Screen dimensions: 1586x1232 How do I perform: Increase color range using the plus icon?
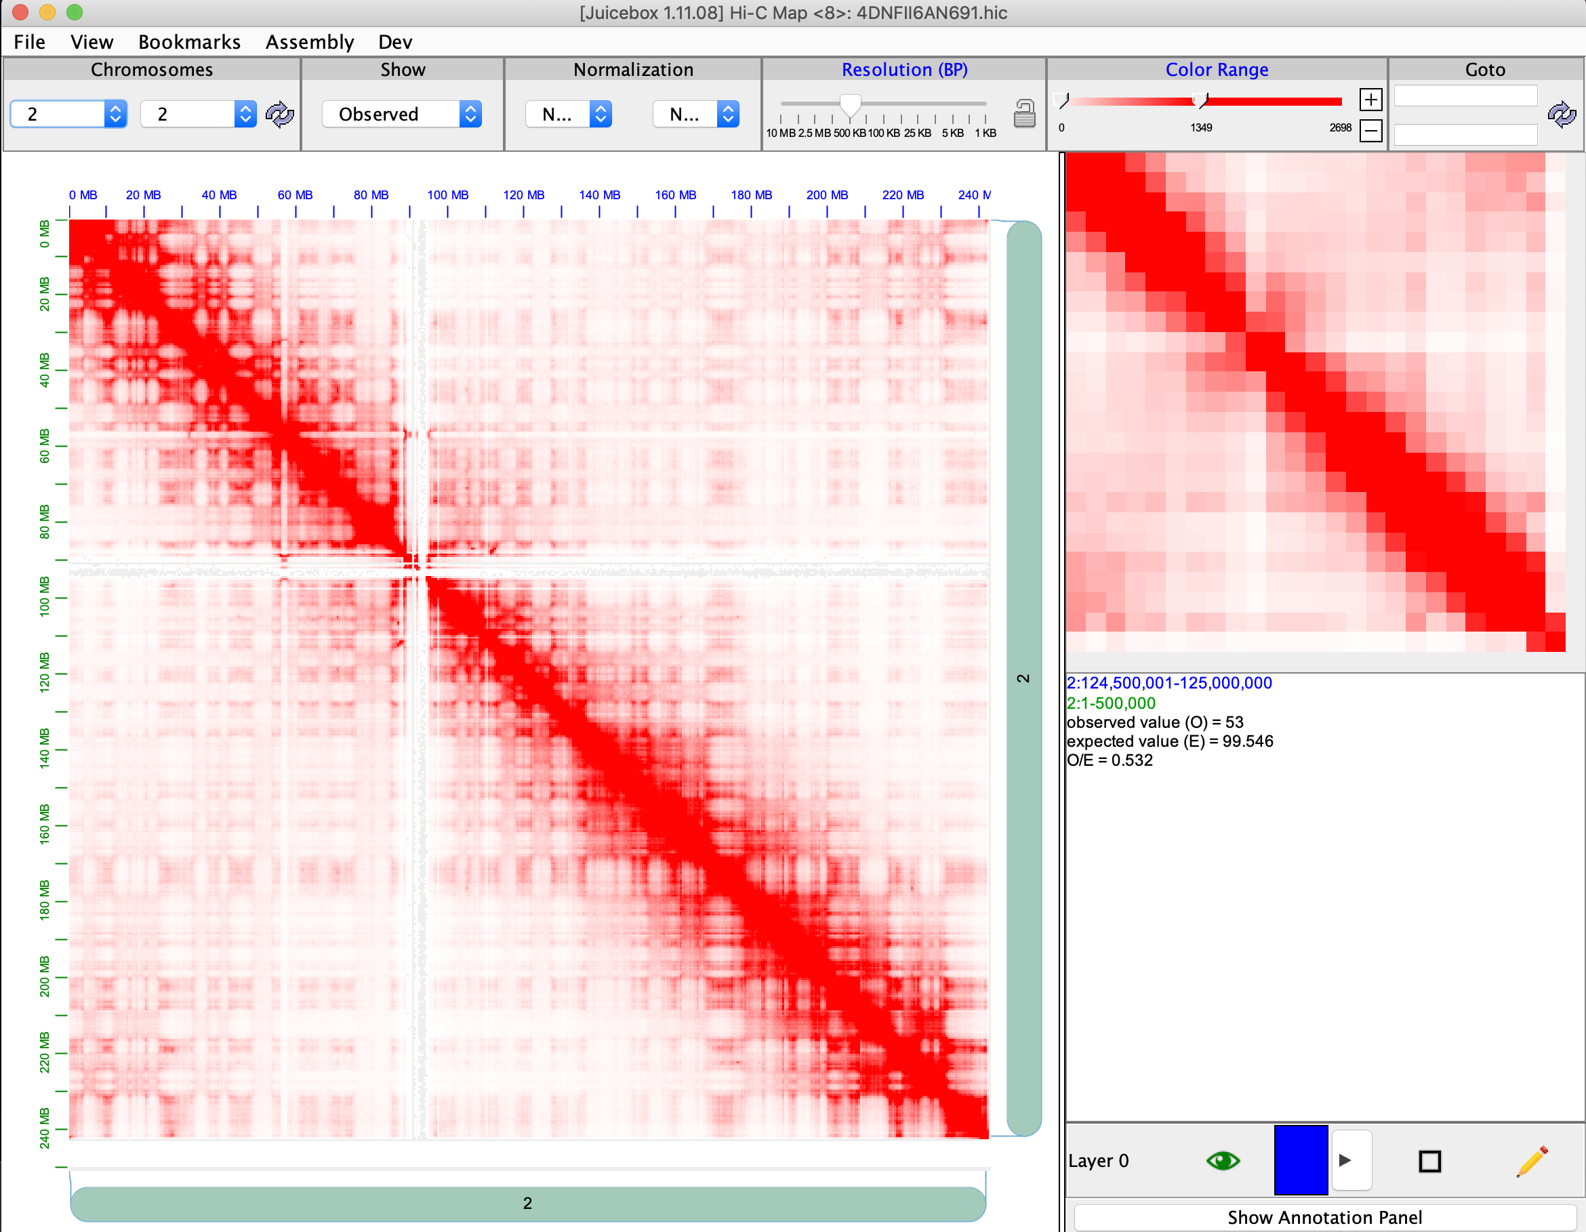pos(1371,100)
